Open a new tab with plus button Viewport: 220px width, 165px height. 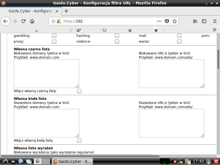coord(66,11)
